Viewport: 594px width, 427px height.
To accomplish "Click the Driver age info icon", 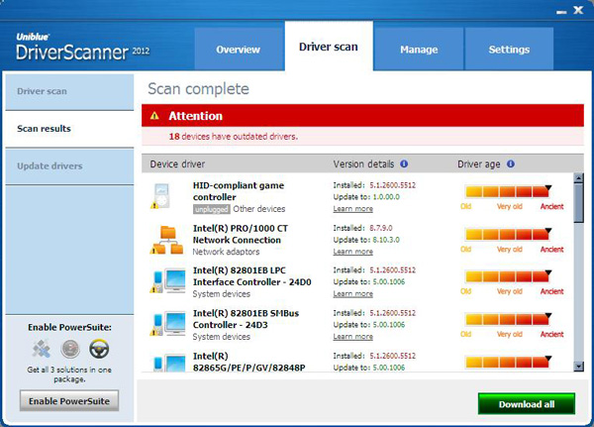I will (x=511, y=163).
